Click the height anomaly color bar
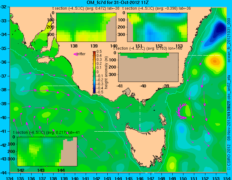The width and height of the screenshot is (232, 180). click(94, 72)
